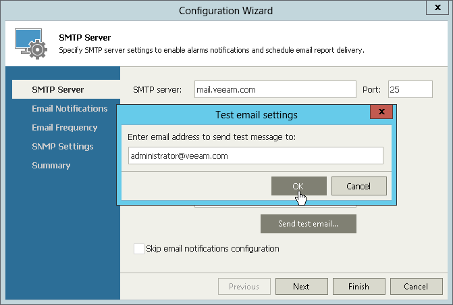Click the Previous button
Image resolution: width=453 pixels, height=305 pixels.
point(244,287)
